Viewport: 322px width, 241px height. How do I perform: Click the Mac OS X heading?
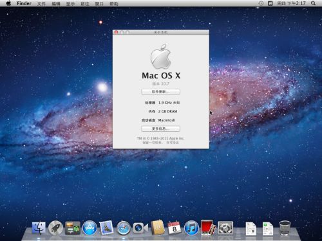coord(161,75)
